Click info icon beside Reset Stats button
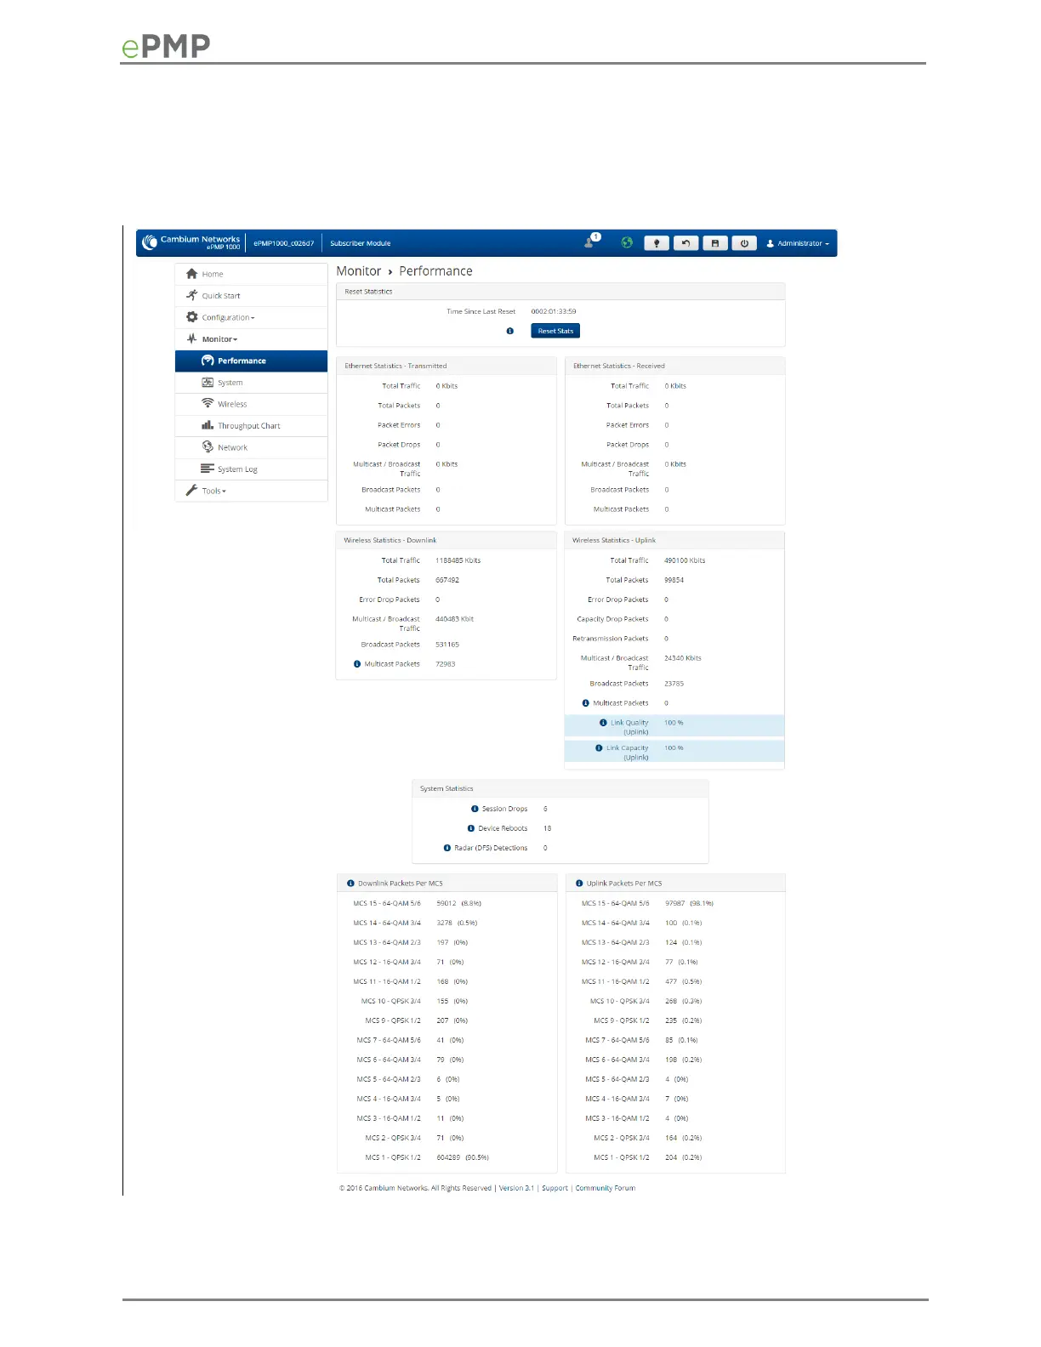Image resolution: width=1041 pixels, height=1347 pixels. coord(510,331)
